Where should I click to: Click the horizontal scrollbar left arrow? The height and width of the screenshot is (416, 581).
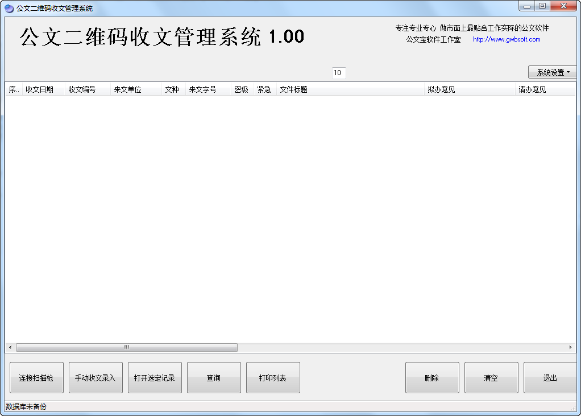(x=10, y=347)
